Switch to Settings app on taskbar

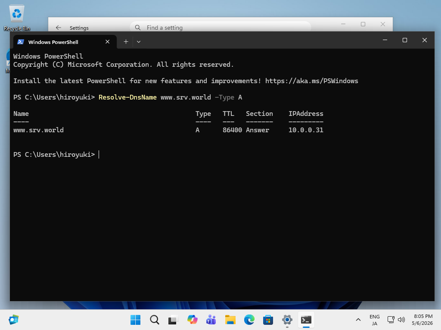click(x=287, y=320)
